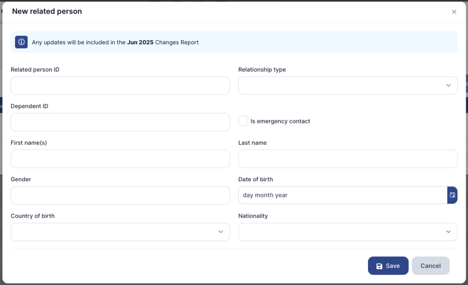Tick the Is emergency contact checkbox
Image resolution: width=468 pixels, height=285 pixels.
pos(243,121)
